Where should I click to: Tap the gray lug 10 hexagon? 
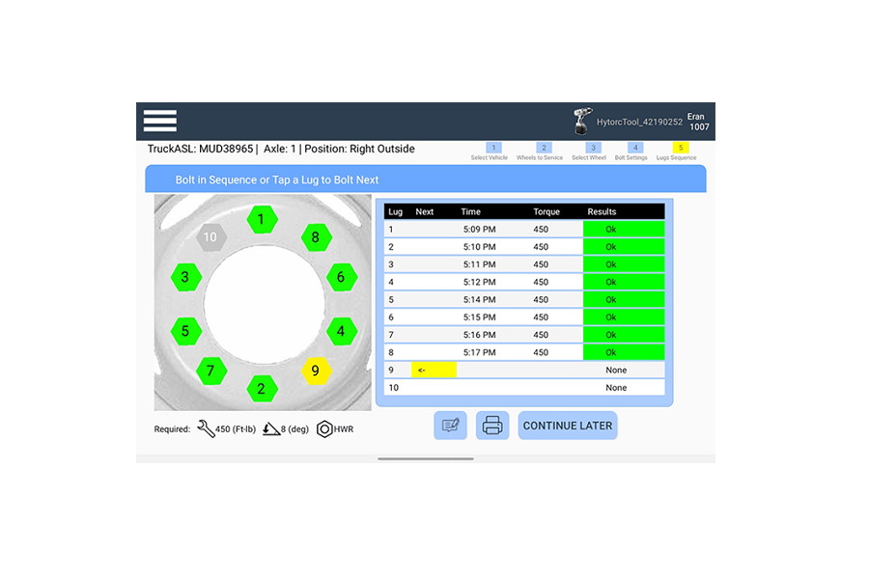click(210, 237)
